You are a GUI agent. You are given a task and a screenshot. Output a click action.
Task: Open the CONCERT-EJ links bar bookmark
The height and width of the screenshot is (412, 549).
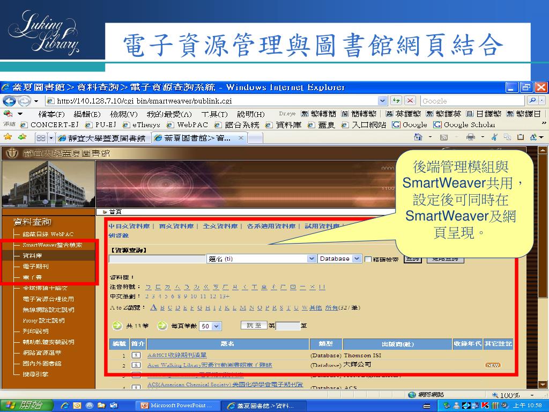click(x=50, y=124)
